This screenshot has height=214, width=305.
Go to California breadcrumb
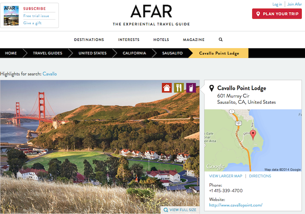point(134,53)
